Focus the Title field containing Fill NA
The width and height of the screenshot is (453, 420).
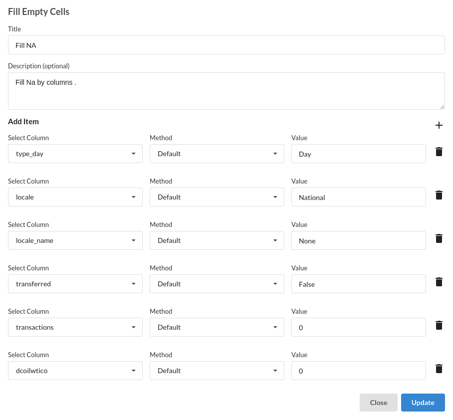[x=226, y=45]
